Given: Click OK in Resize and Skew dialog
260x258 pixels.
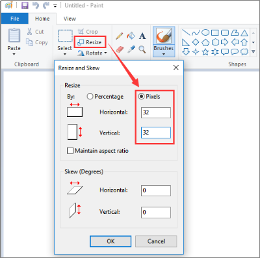Looking at the screenshot, I should point(110,241).
